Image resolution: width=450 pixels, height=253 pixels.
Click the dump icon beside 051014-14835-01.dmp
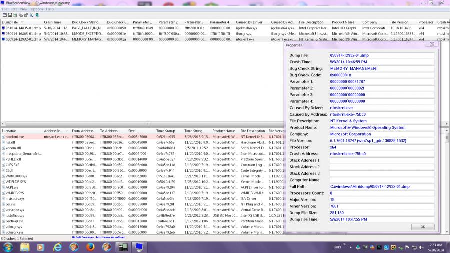(x=3, y=28)
